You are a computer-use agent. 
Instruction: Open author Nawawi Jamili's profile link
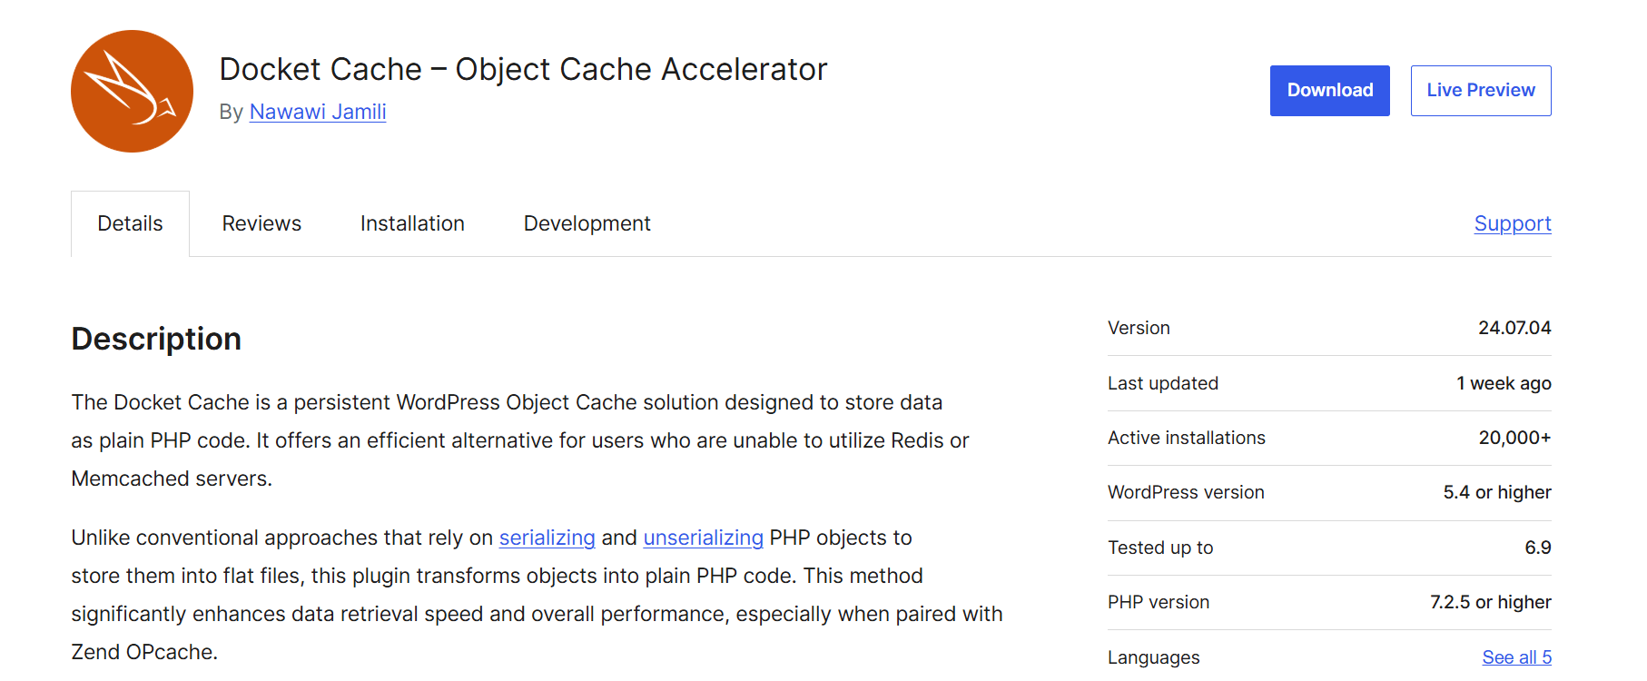pos(318,112)
